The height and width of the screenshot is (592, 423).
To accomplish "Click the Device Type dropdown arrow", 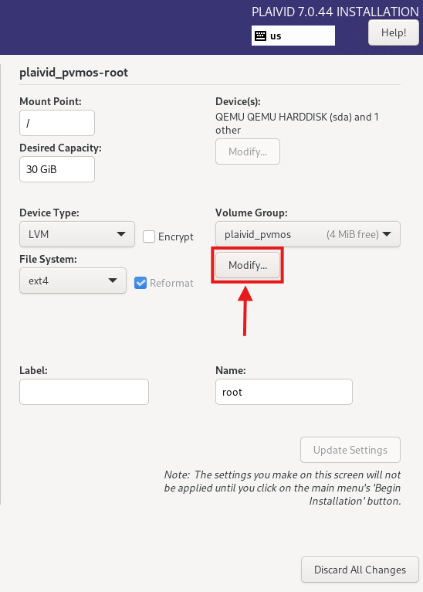I will click(x=121, y=234).
